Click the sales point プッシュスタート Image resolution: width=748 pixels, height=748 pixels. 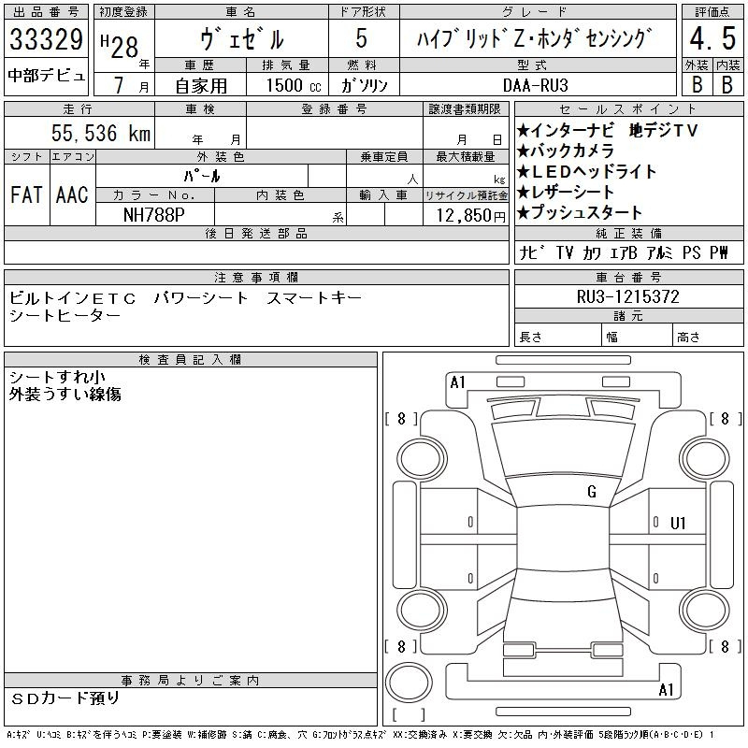579,212
